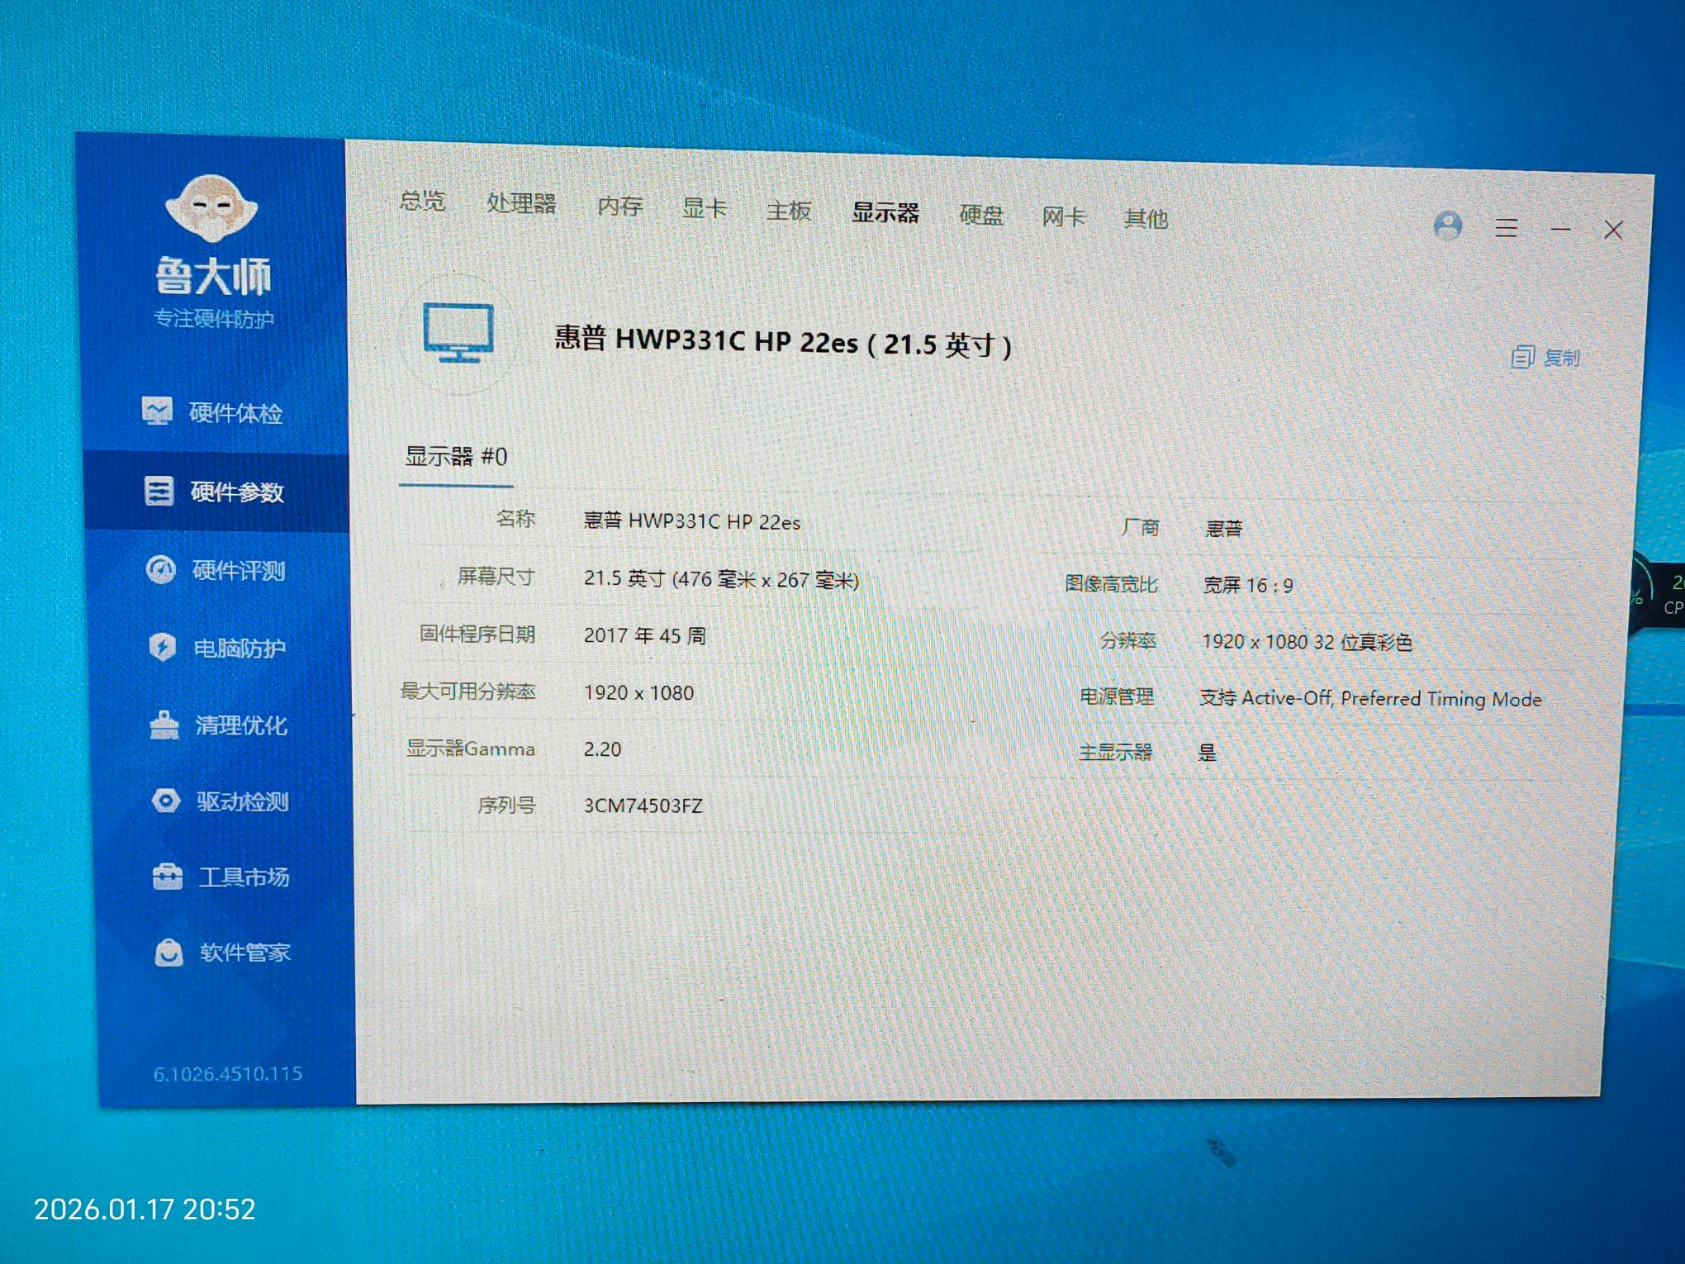Open 清理优化 cleanup broom icon

coord(164,725)
